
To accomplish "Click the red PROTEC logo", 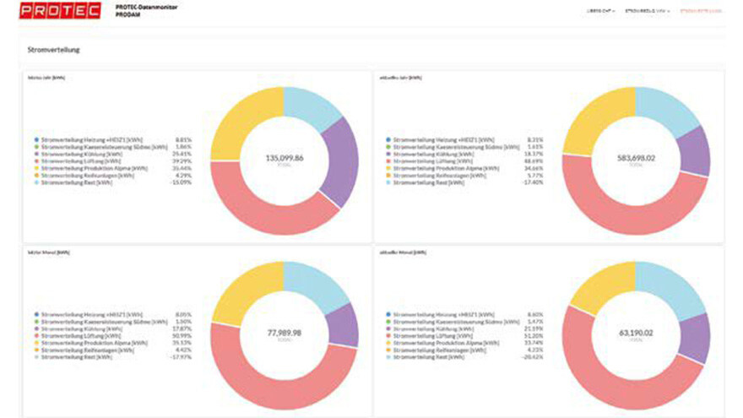I will point(60,10).
